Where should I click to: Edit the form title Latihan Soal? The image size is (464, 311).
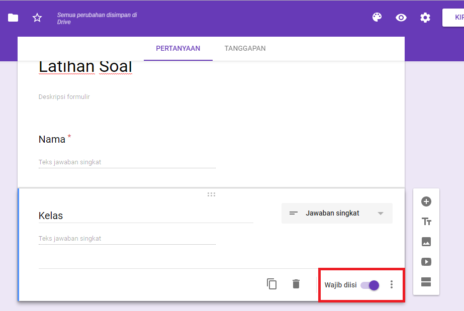point(85,66)
